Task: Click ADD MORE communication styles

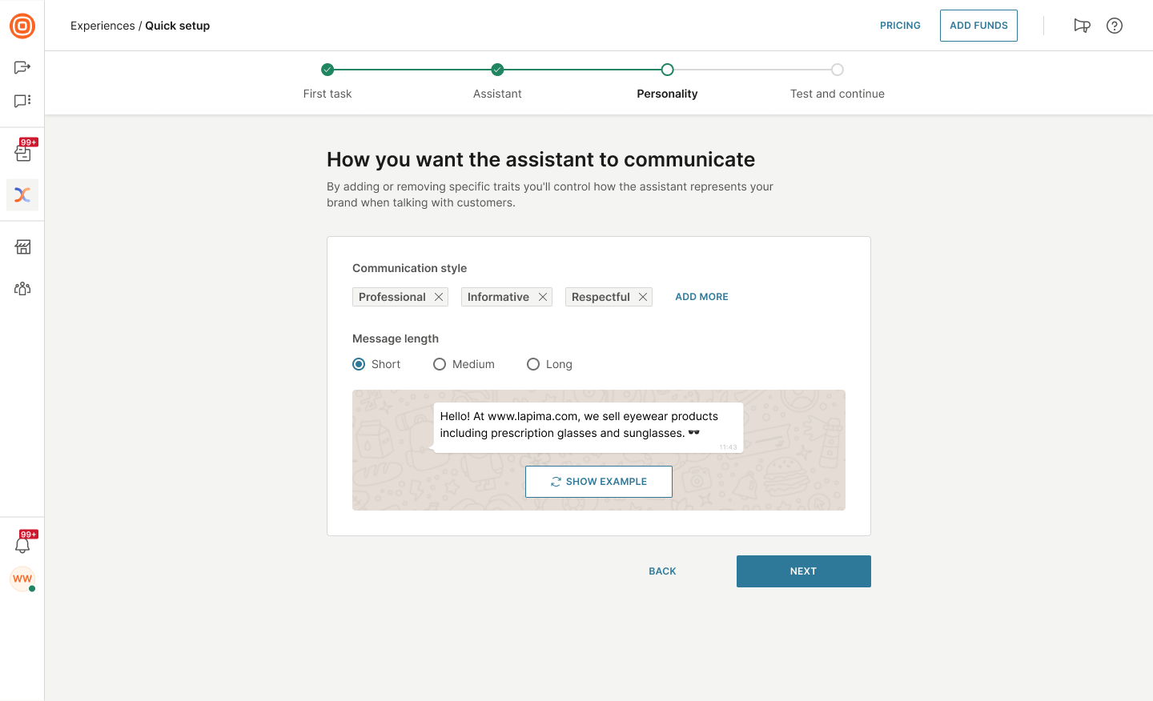Action: [x=701, y=297]
